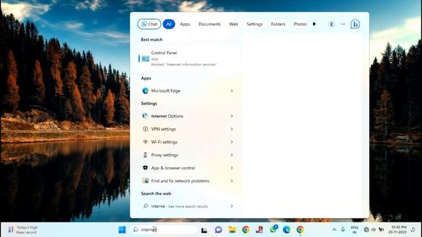Open Microsoft Edge from taskbar
Screen dimensions: 422x237
(x=287, y=230)
